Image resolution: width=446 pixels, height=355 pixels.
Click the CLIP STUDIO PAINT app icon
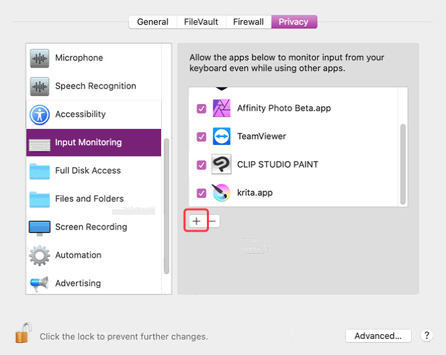click(x=222, y=164)
